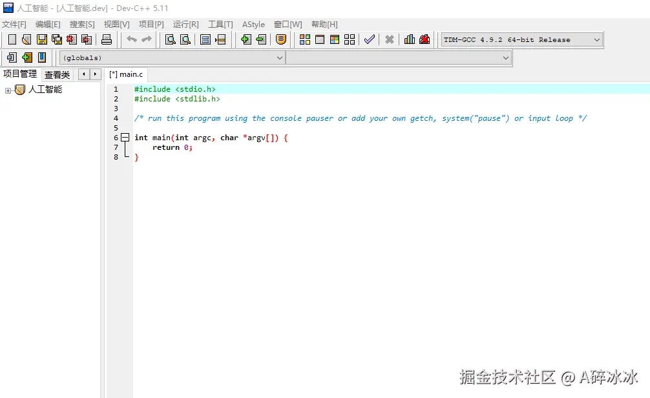Image resolution: width=650 pixels, height=398 pixels.
Task: Run the program with window icon
Action: click(320, 39)
